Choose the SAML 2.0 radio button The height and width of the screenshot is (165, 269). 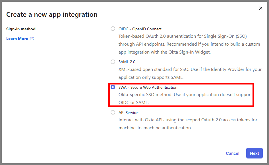click(x=113, y=62)
